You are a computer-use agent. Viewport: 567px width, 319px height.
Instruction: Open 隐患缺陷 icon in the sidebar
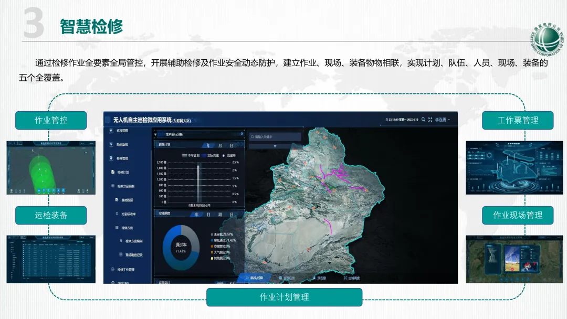(111, 144)
